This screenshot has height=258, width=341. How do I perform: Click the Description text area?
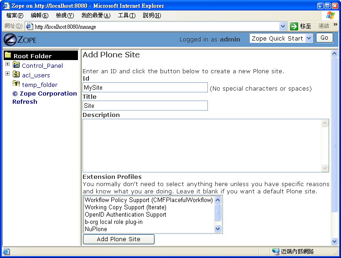click(x=202, y=146)
